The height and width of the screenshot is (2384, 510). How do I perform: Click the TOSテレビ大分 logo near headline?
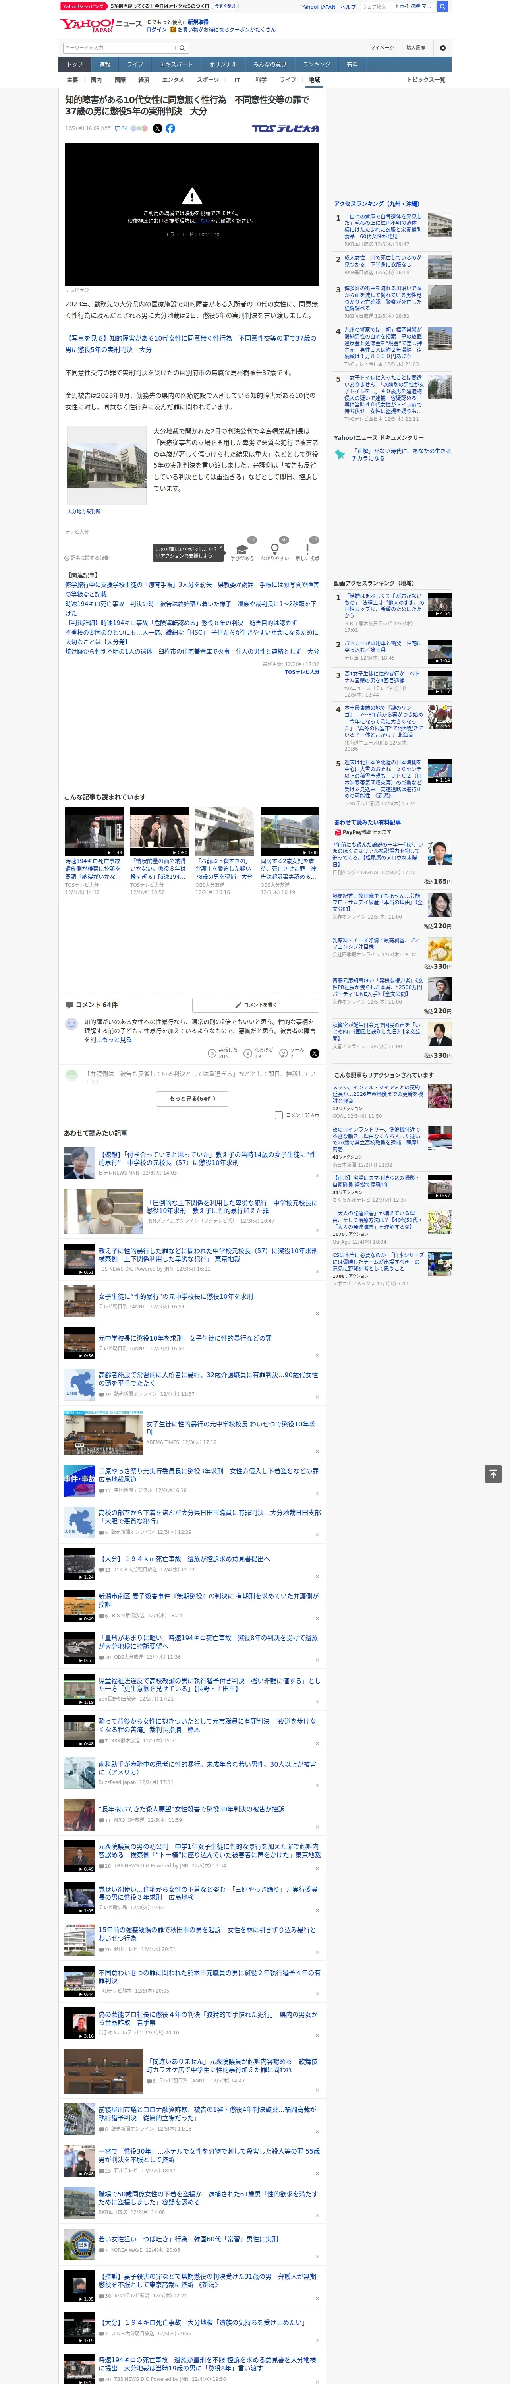[x=285, y=129]
